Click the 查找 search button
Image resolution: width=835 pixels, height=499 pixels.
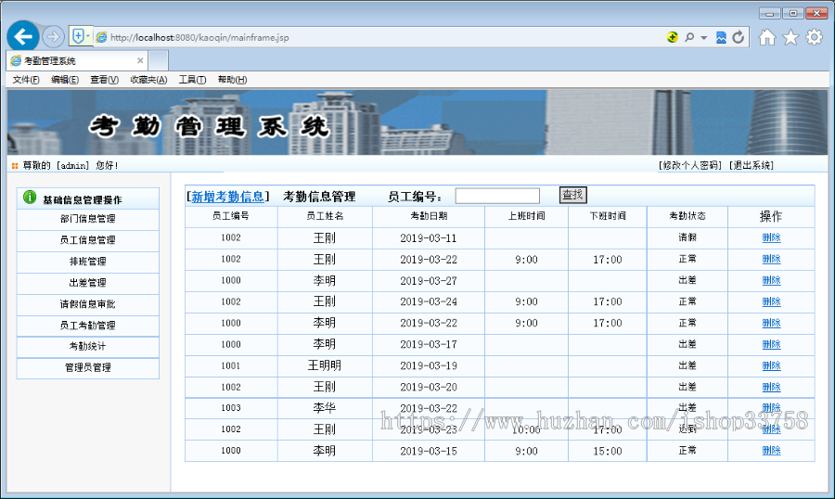click(573, 195)
